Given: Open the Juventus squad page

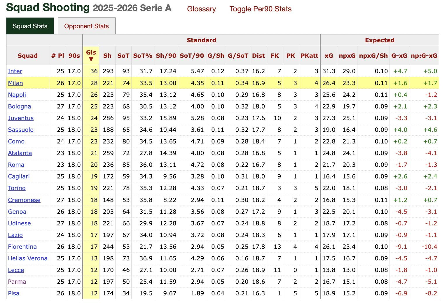Looking at the screenshot, I should [20, 118].
